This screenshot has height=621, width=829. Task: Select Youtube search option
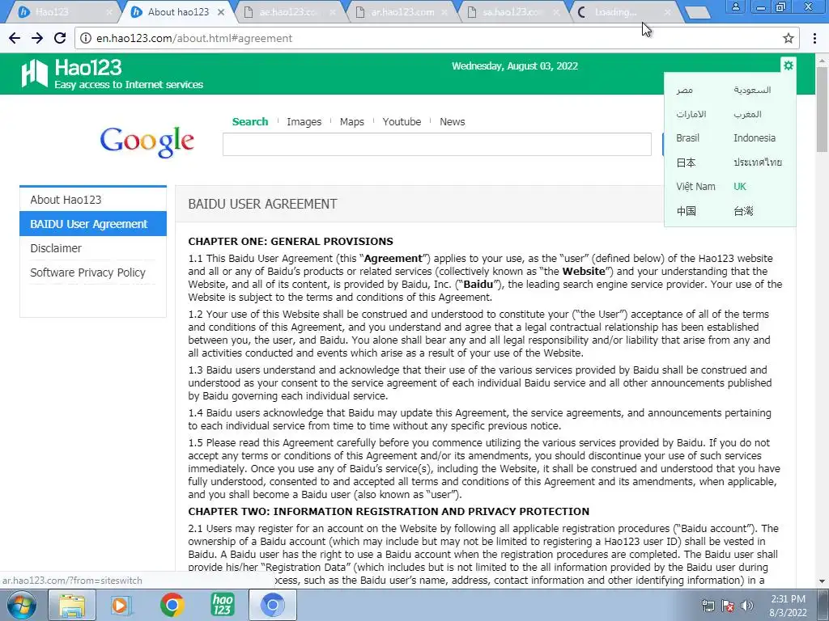(x=402, y=121)
